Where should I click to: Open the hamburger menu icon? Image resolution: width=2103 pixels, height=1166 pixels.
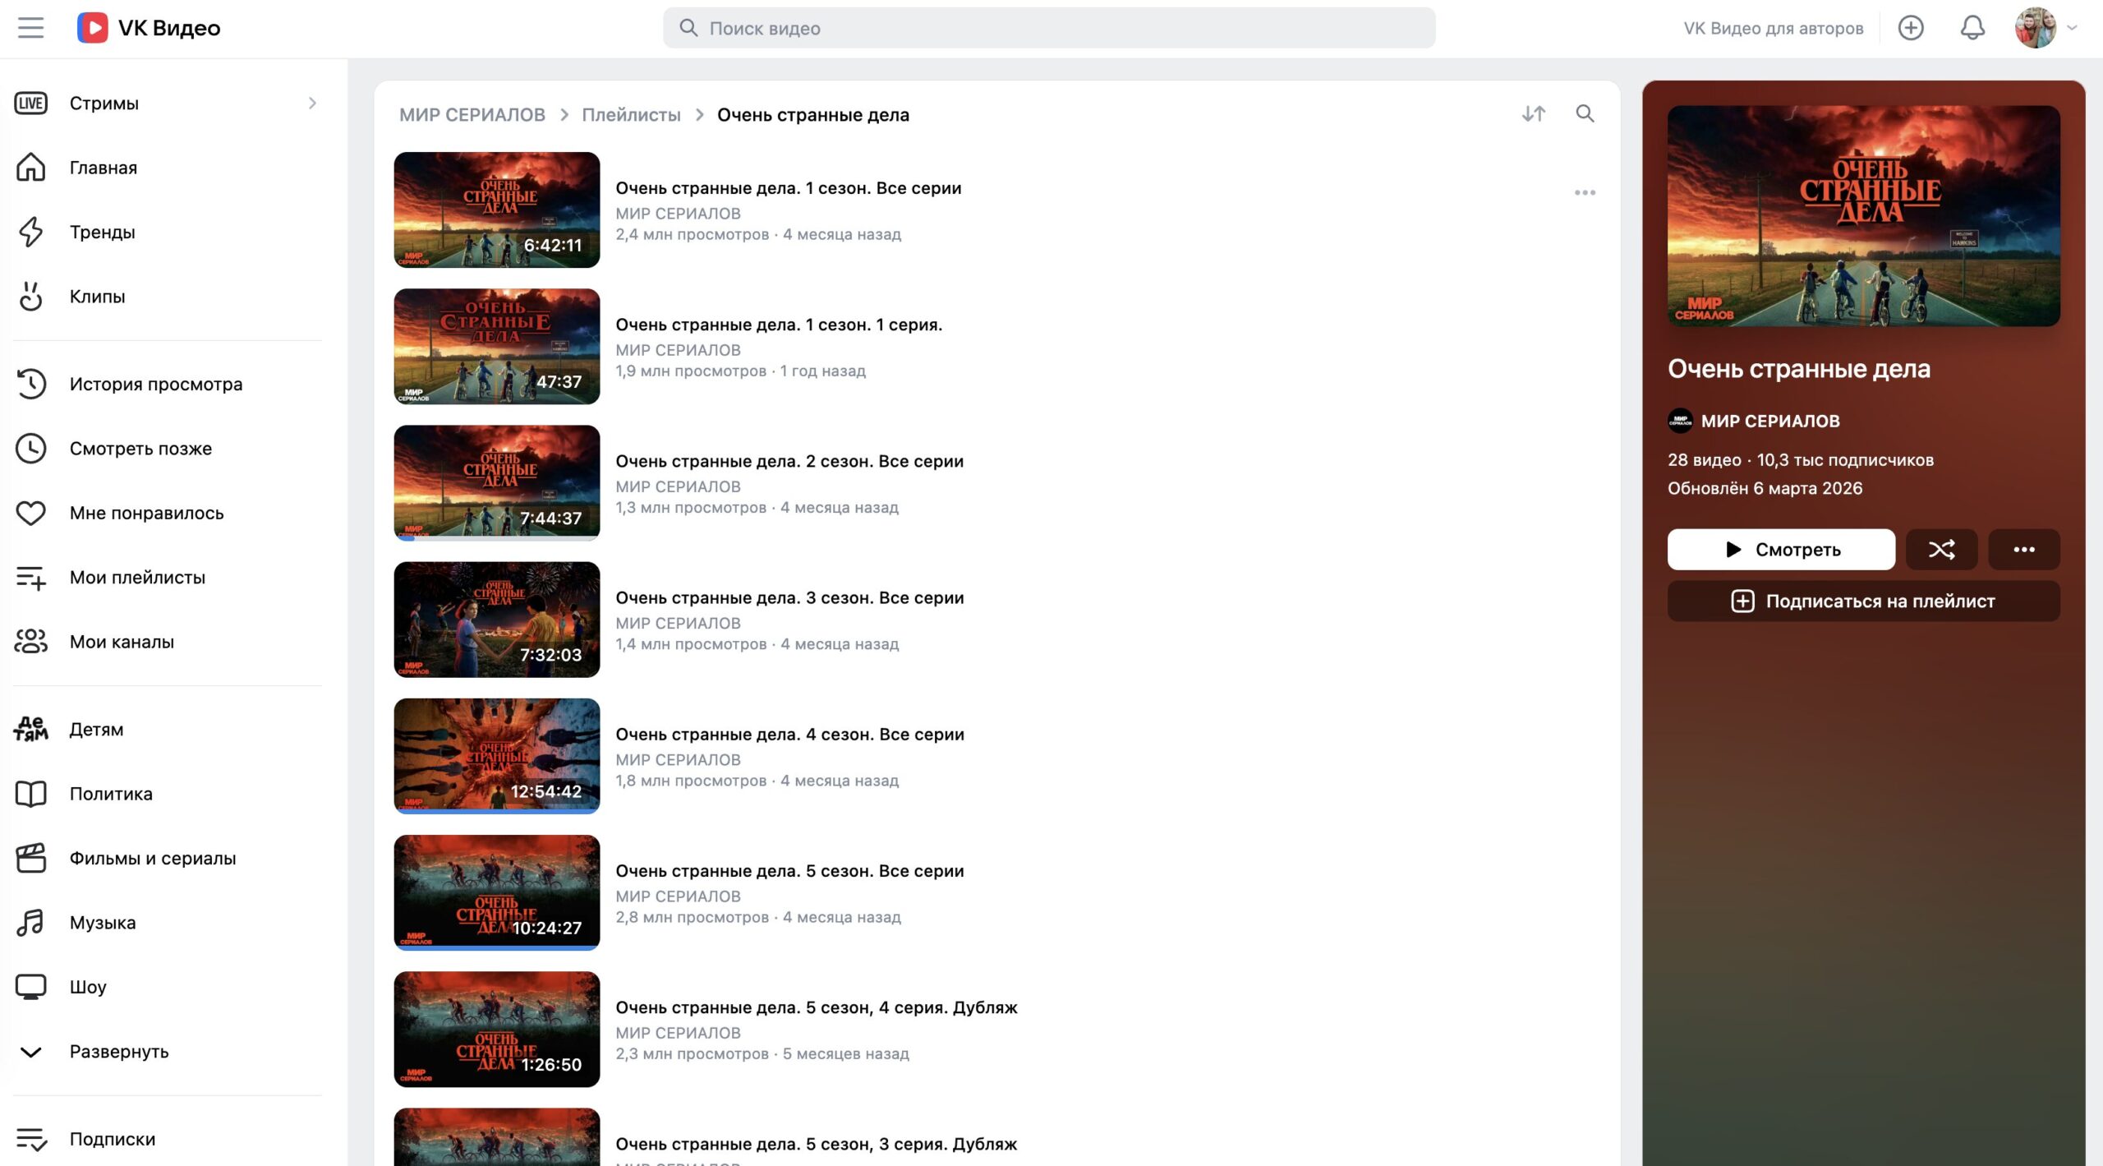click(30, 28)
